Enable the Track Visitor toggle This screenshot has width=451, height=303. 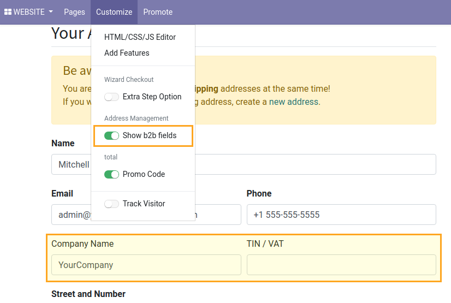tap(112, 204)
